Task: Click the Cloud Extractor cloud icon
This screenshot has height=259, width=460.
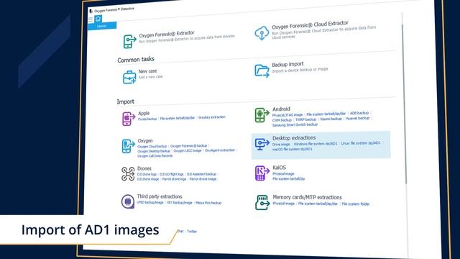Action: point(262,32)
